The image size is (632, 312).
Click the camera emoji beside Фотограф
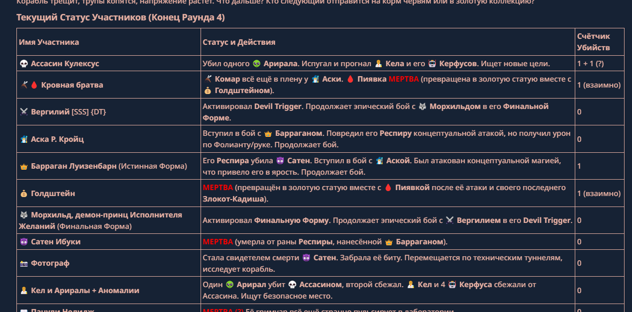tap(23, 263)
